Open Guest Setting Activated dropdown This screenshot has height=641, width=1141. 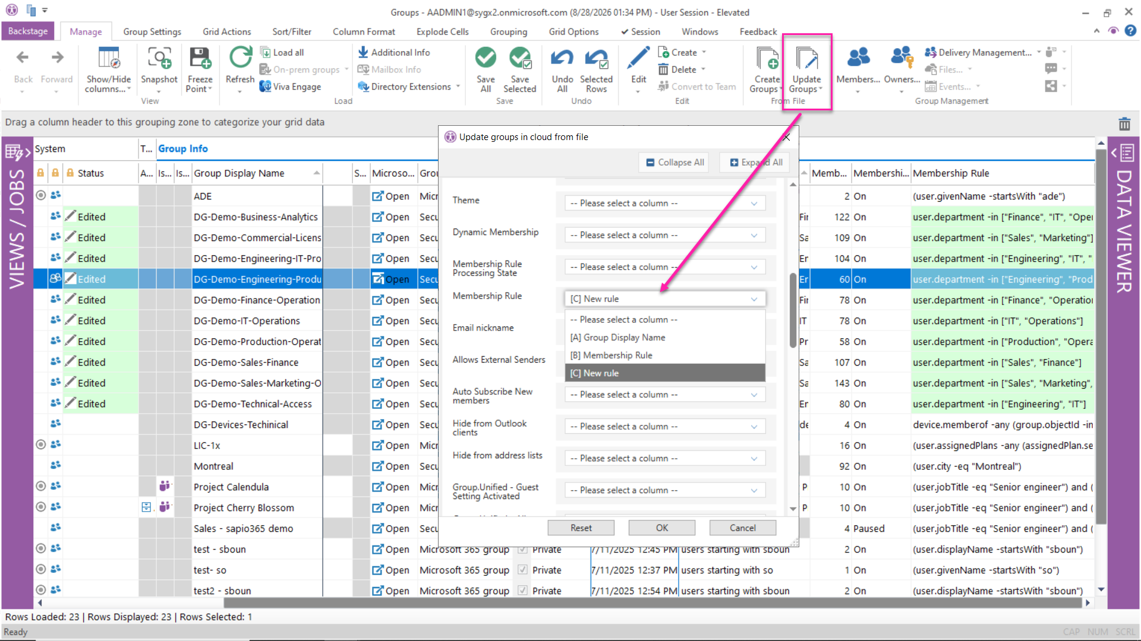coord(664,490)
